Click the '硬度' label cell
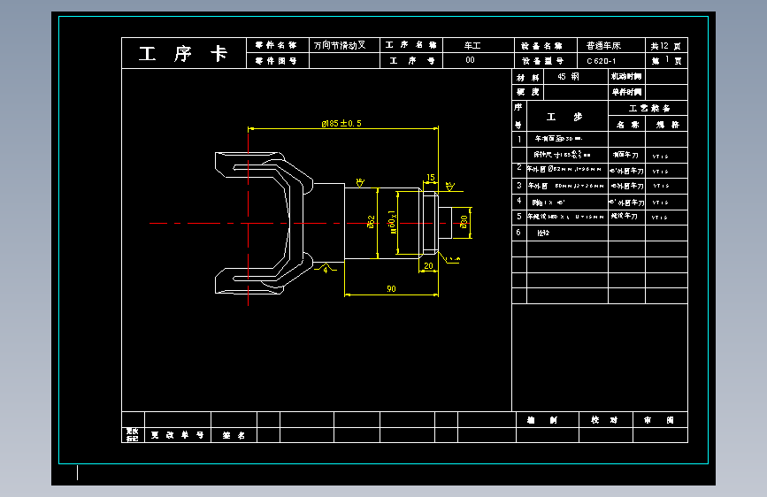The image size is (767, 497). tap(528, 92)
